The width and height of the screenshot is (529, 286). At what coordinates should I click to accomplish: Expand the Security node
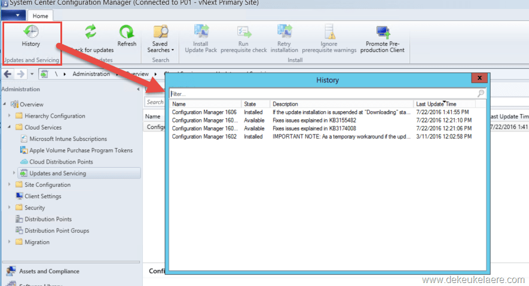point(9,208)
